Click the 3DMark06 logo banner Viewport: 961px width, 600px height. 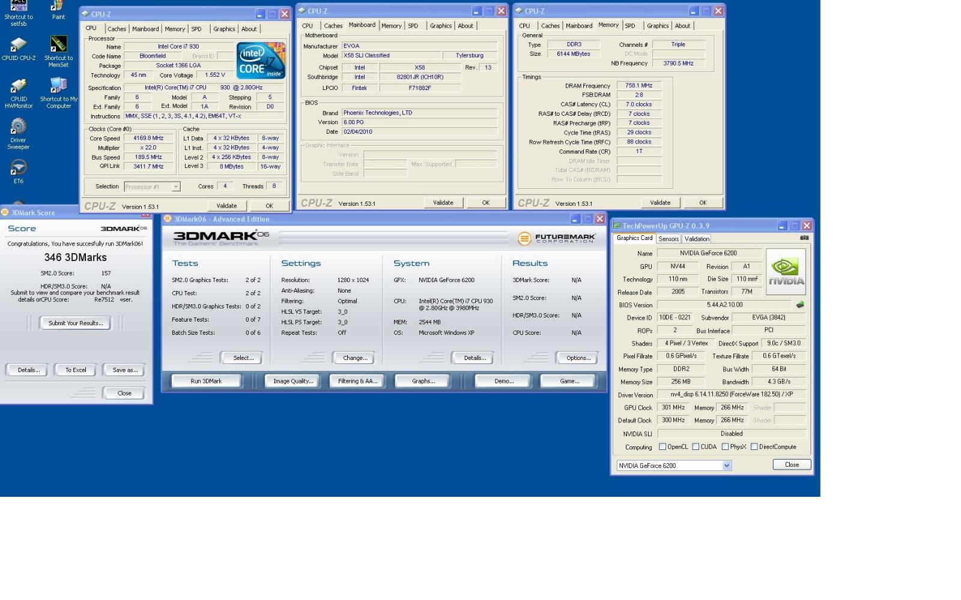(221, 238)
